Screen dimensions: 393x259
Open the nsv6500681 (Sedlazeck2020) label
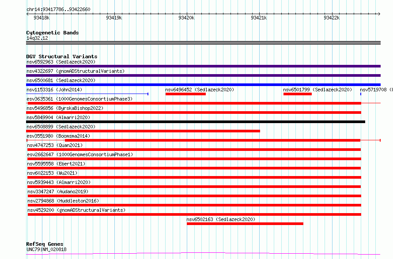point(61,80)
